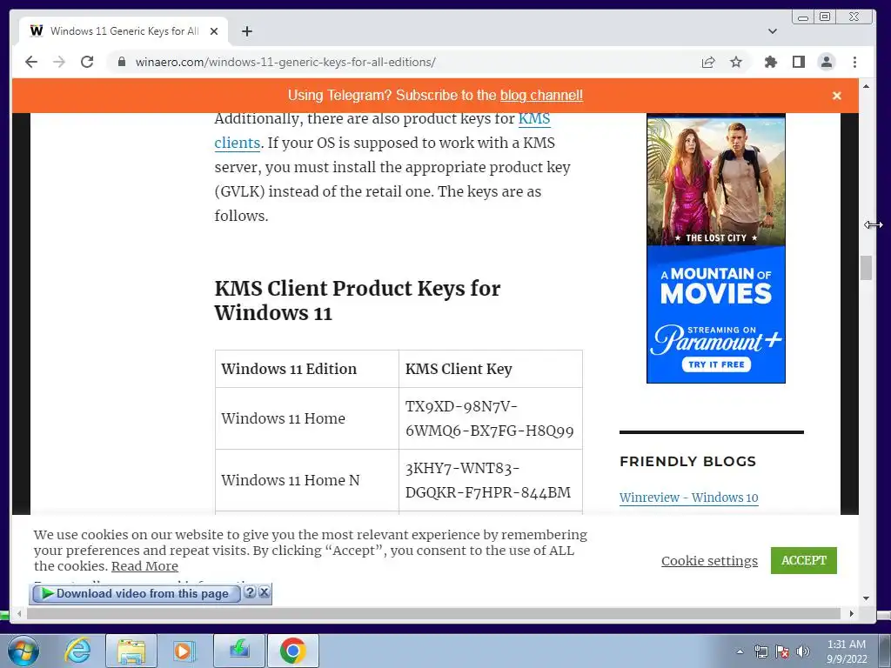Open Chrome three-dot menu

pos(854,62)
